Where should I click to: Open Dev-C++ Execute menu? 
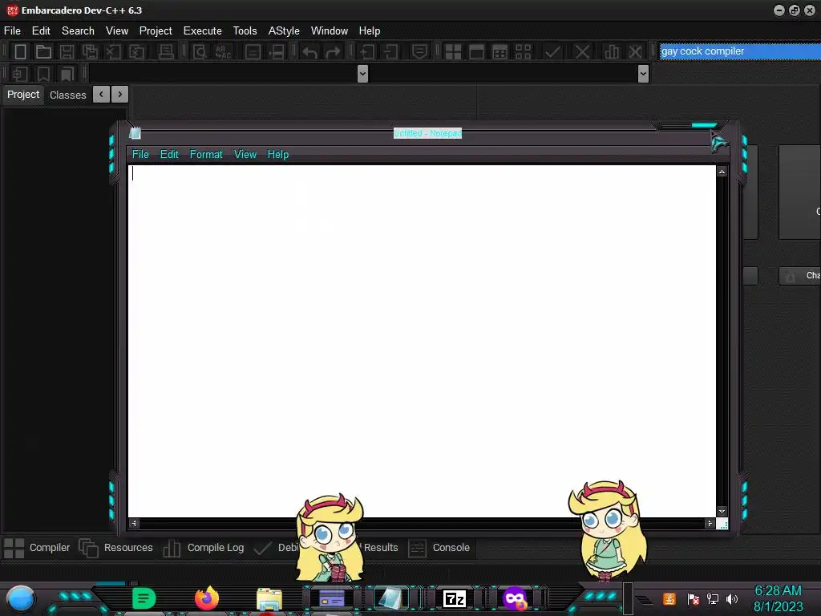[x=203, y=31]
